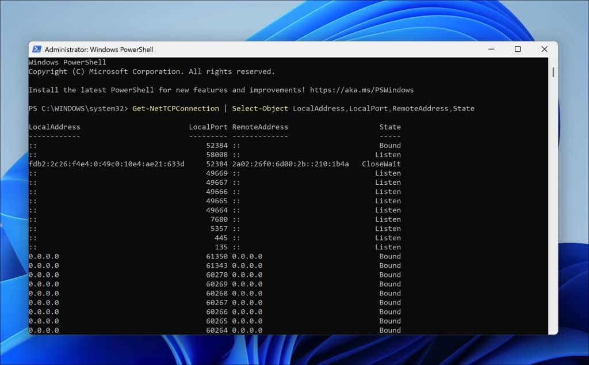Viewport: 589px width, 365px height.
Task: Click the LocalPort column header
Action: point(208,127)
